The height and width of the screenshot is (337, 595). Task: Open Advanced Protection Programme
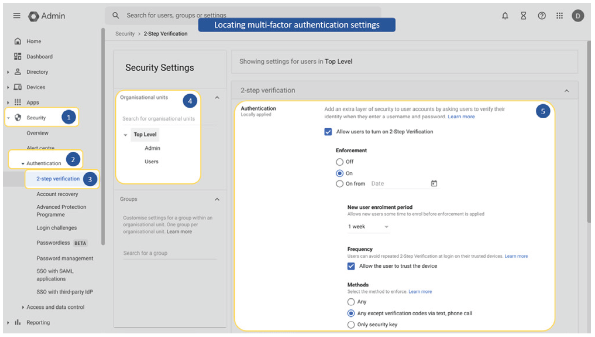pyautogui.click(x=61, y=211)
